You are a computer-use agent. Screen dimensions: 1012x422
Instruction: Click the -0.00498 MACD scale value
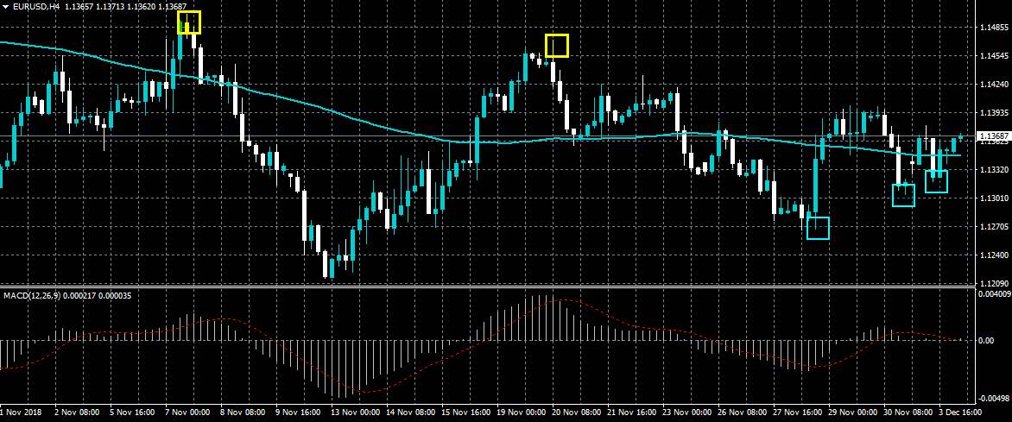(994, 398)
